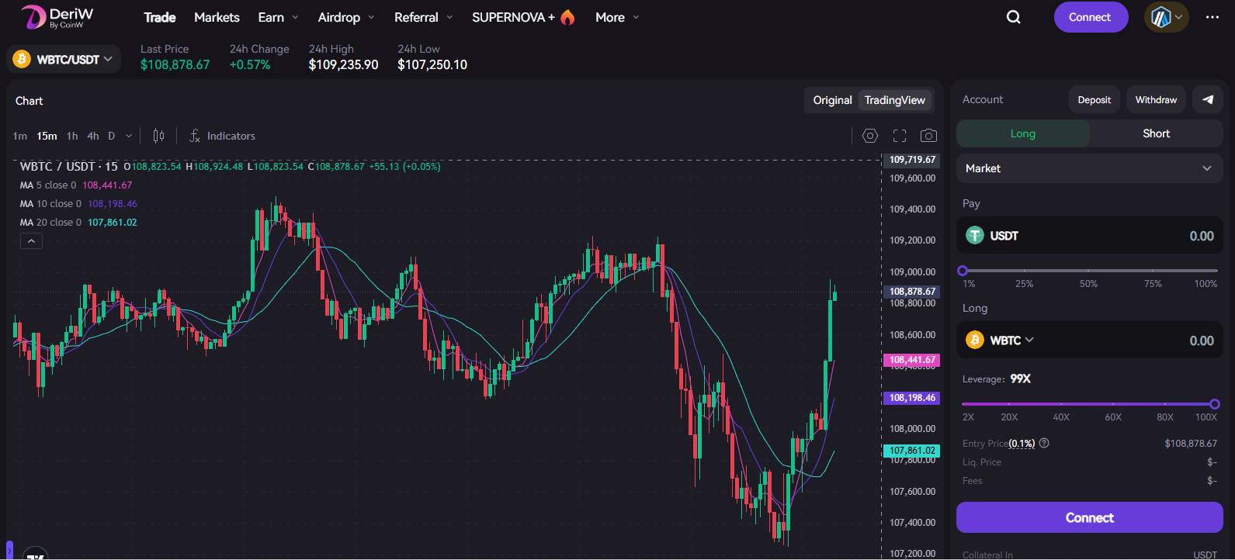This screenshot has width=1235, height=560.
Task: Enter fullscreen chart mode
Action: click(899, 136)
